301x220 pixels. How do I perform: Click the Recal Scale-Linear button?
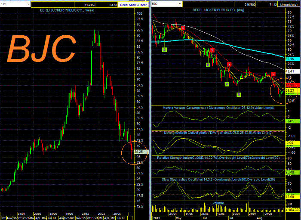tap(133, 5)
